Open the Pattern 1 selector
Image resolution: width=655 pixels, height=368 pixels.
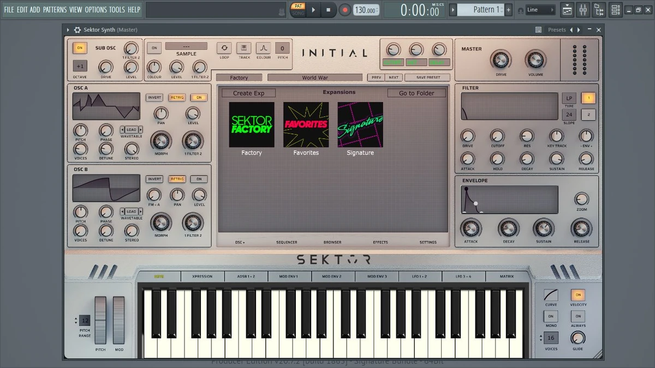tap(480, 10)
